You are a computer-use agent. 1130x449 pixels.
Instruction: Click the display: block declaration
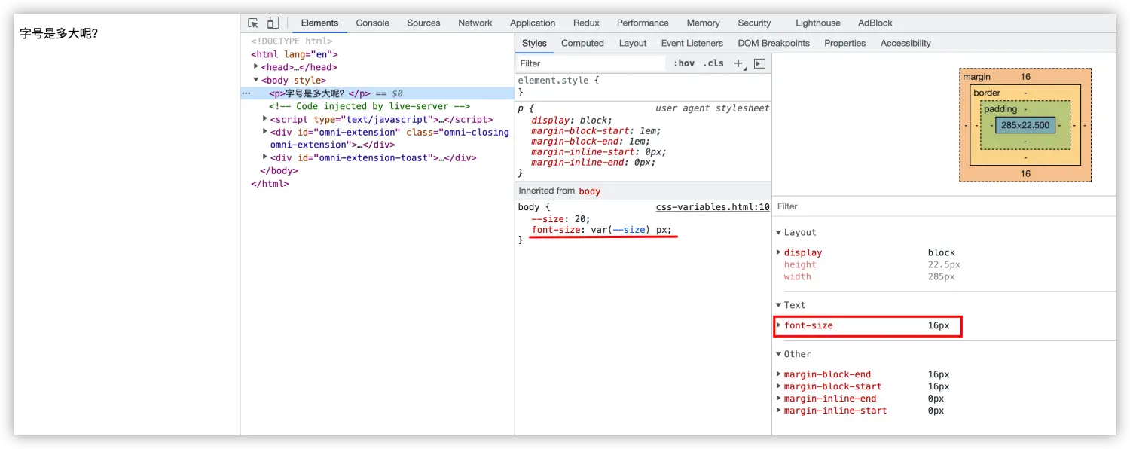coord(572,120)
